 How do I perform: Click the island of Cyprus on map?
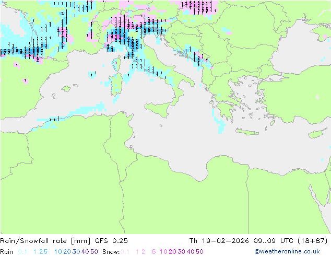click(x=318, y=133)
